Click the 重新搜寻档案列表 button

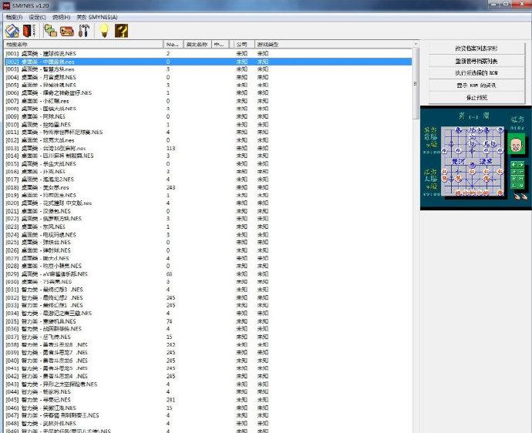pos(476,61)
